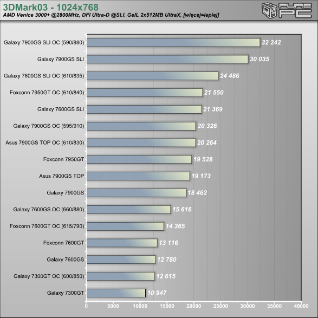Click the Galaxy 7600GS OC (660/880) label
The width and height of the screenshot is (318, 318).
49,209
